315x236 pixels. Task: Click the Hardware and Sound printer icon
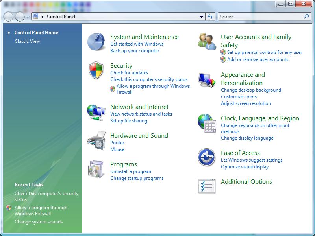(x=96, y=141)
